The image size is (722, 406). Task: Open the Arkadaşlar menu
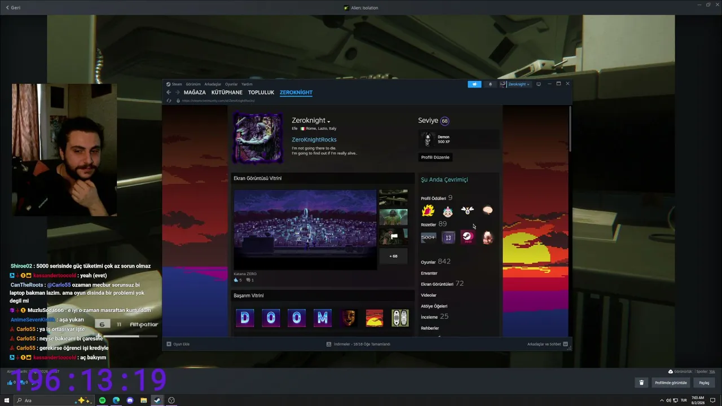[x=213, y=84]
